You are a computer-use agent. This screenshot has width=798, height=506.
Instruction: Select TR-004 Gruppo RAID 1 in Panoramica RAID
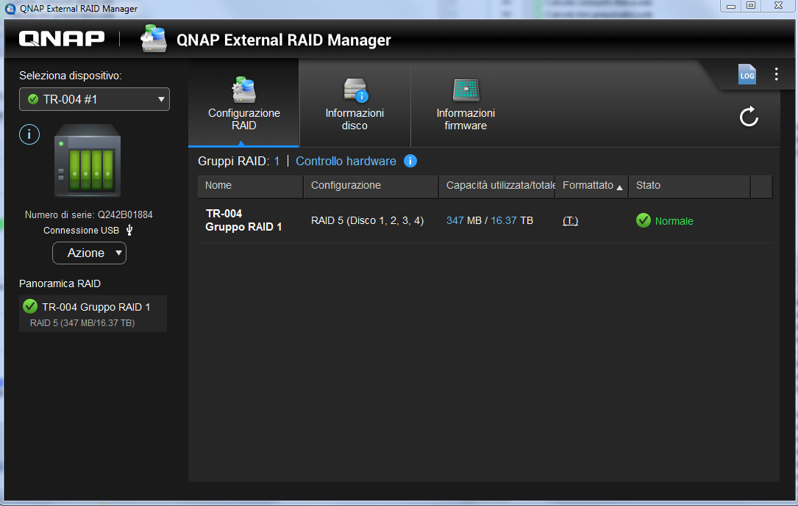[x=93, y=314]
